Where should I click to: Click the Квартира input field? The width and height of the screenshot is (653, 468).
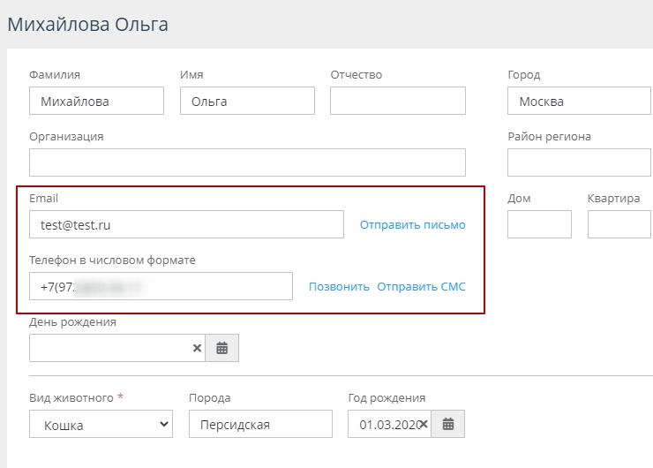pyautogui.click(x=619, y=224)
